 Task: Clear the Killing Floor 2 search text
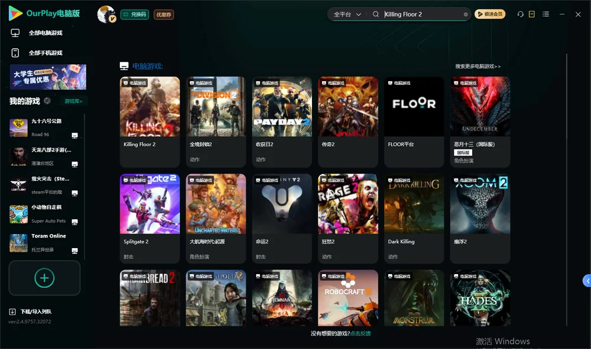[466, 15]
